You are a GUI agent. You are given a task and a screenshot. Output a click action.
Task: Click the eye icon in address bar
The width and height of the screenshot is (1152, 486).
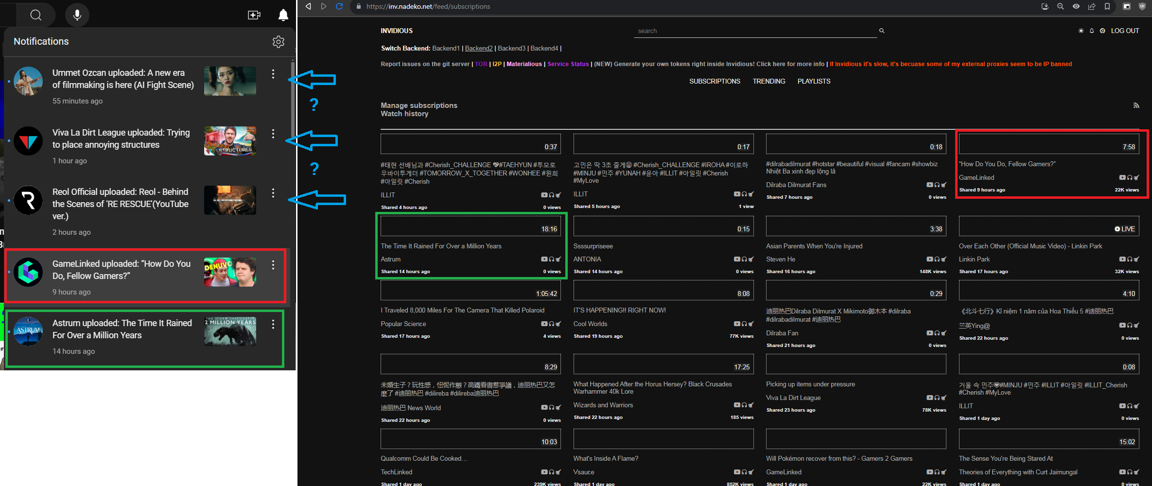tap(1076, 6)
